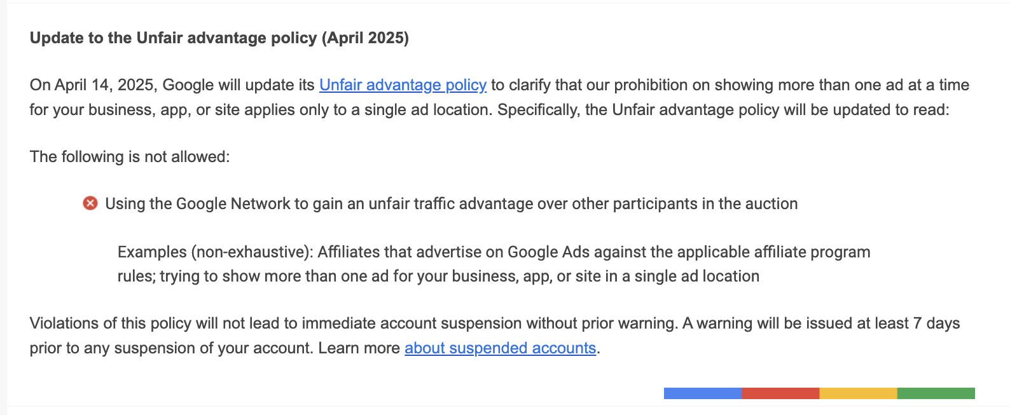Click the blue segment of the color bar

pyautogui.click(x=702, y=393)
